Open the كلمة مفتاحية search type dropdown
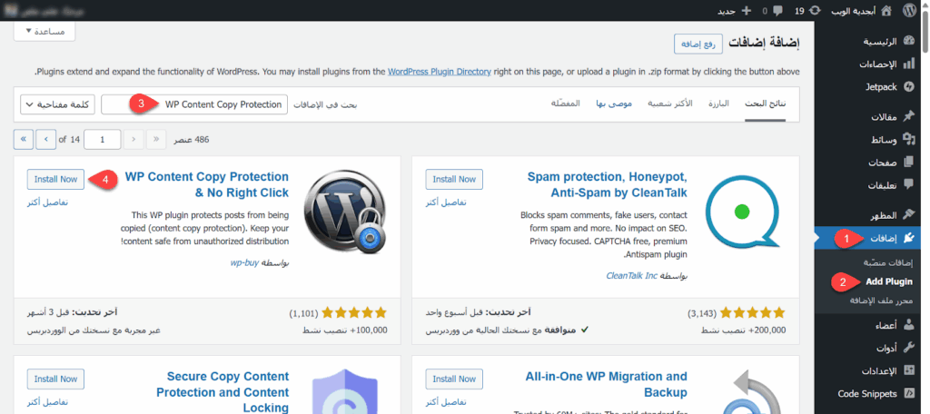Screen dimensions: 930x414 [58, 104]
